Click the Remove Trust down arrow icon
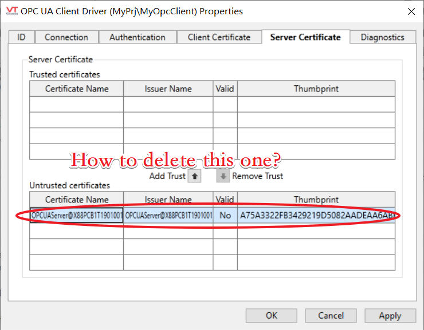This screenshot has height=330, width=424. tap(223, 176)
